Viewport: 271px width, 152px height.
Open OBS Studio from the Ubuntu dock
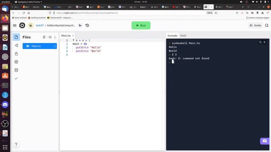click(x=5, y=124)
